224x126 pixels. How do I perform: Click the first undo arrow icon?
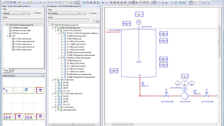click(x=49, y=2)
